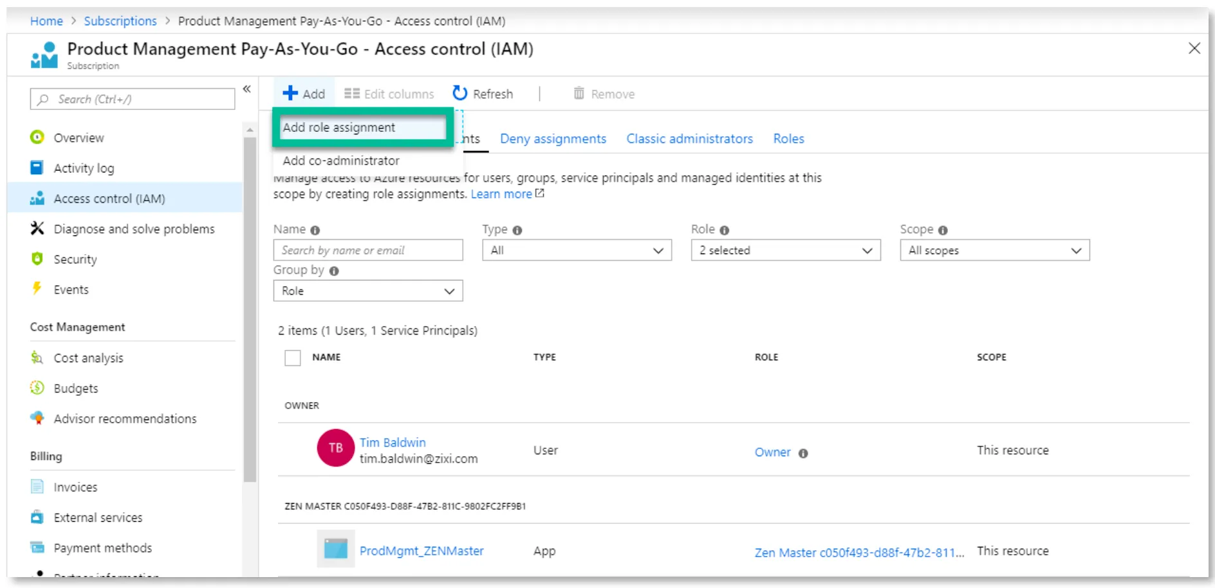Switch to the Deny assignments tab

[x=553, y=139]
